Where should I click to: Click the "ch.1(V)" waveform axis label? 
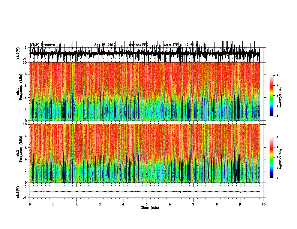18,53
